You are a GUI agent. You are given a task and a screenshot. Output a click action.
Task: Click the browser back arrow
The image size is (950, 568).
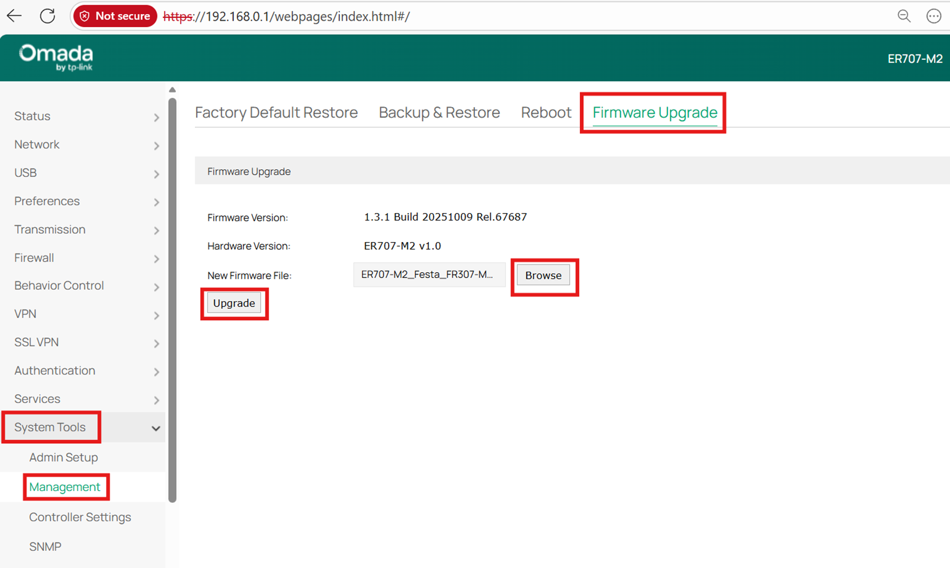pos(14,16)
